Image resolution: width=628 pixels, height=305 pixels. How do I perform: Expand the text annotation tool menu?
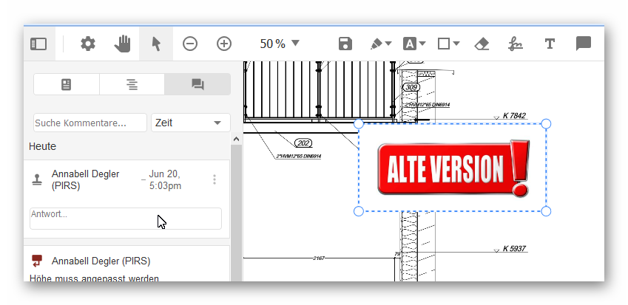tap(414, 44)
